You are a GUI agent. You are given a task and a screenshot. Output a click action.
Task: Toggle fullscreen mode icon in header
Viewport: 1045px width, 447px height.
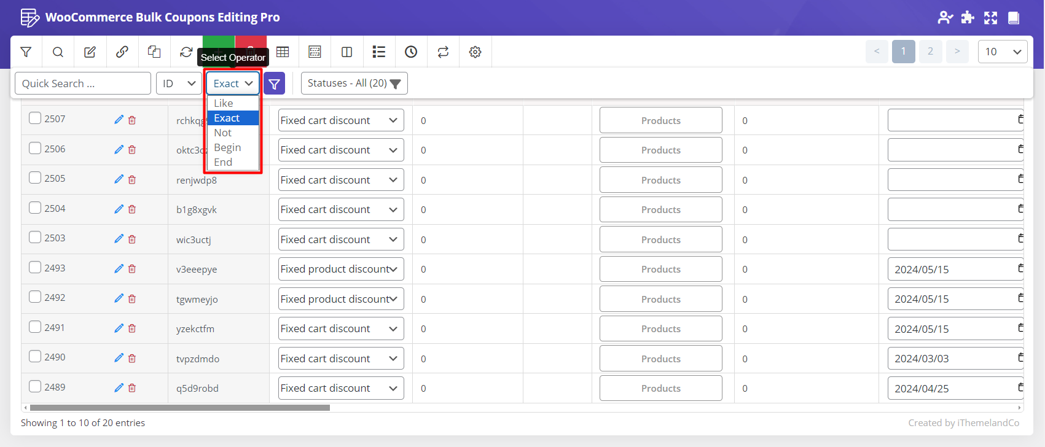tap(990, 18)
